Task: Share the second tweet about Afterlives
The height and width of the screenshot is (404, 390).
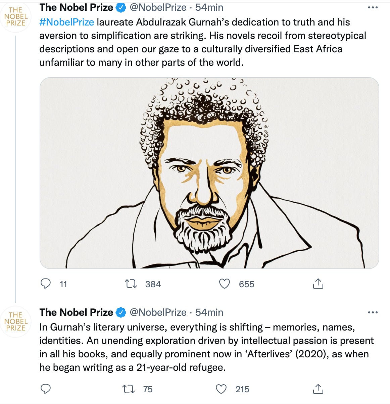Action: tap(318, 389)
